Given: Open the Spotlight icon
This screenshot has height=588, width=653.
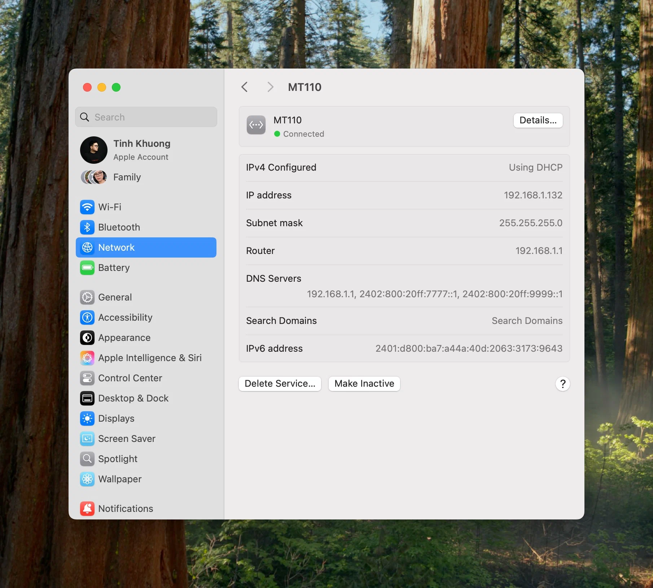Looking at the screenshot, I should tap(87, 459).
